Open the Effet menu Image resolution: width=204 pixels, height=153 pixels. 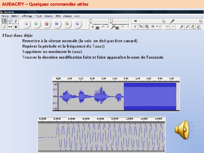coord(58,16)
